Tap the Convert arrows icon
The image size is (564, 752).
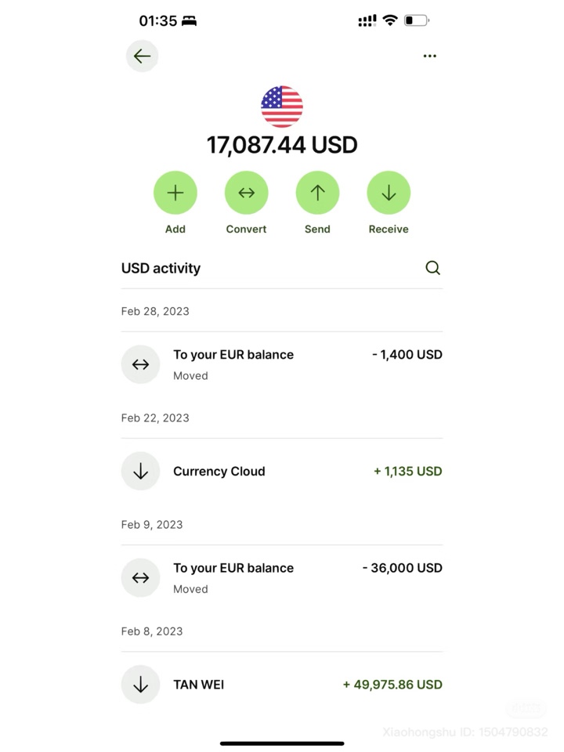pyautogui.click(x=247, y=193)
